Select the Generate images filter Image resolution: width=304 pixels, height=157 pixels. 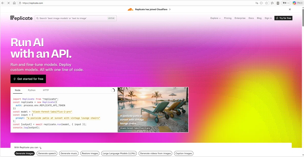pos(25,153)
